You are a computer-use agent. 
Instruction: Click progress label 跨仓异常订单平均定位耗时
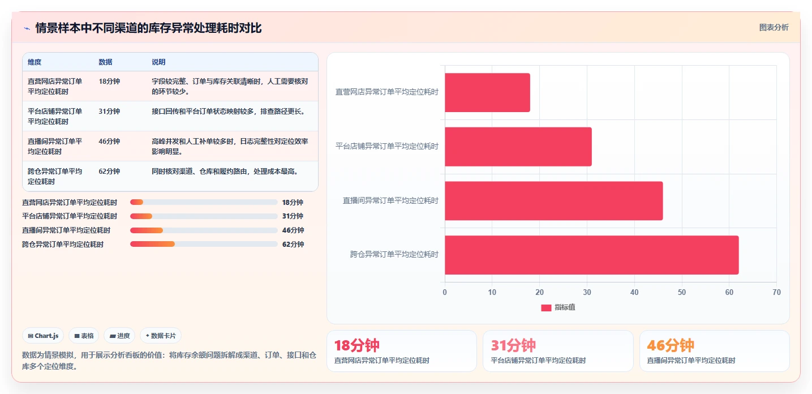click(x=63, y=245)
